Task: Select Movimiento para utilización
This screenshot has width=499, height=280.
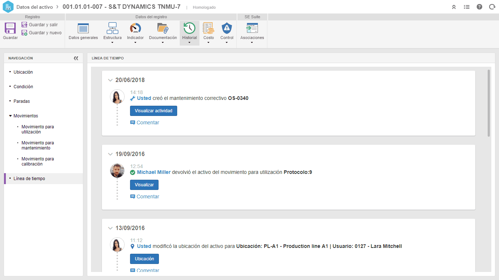Action: pos(38,129)
